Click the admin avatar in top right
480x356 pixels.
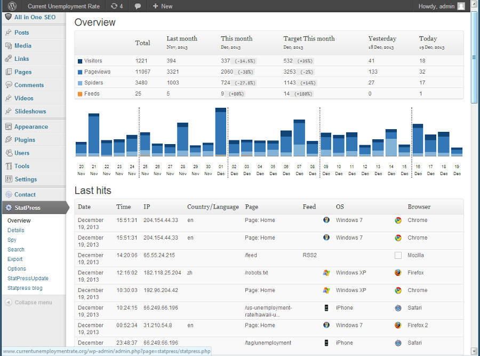click(461, 6)
